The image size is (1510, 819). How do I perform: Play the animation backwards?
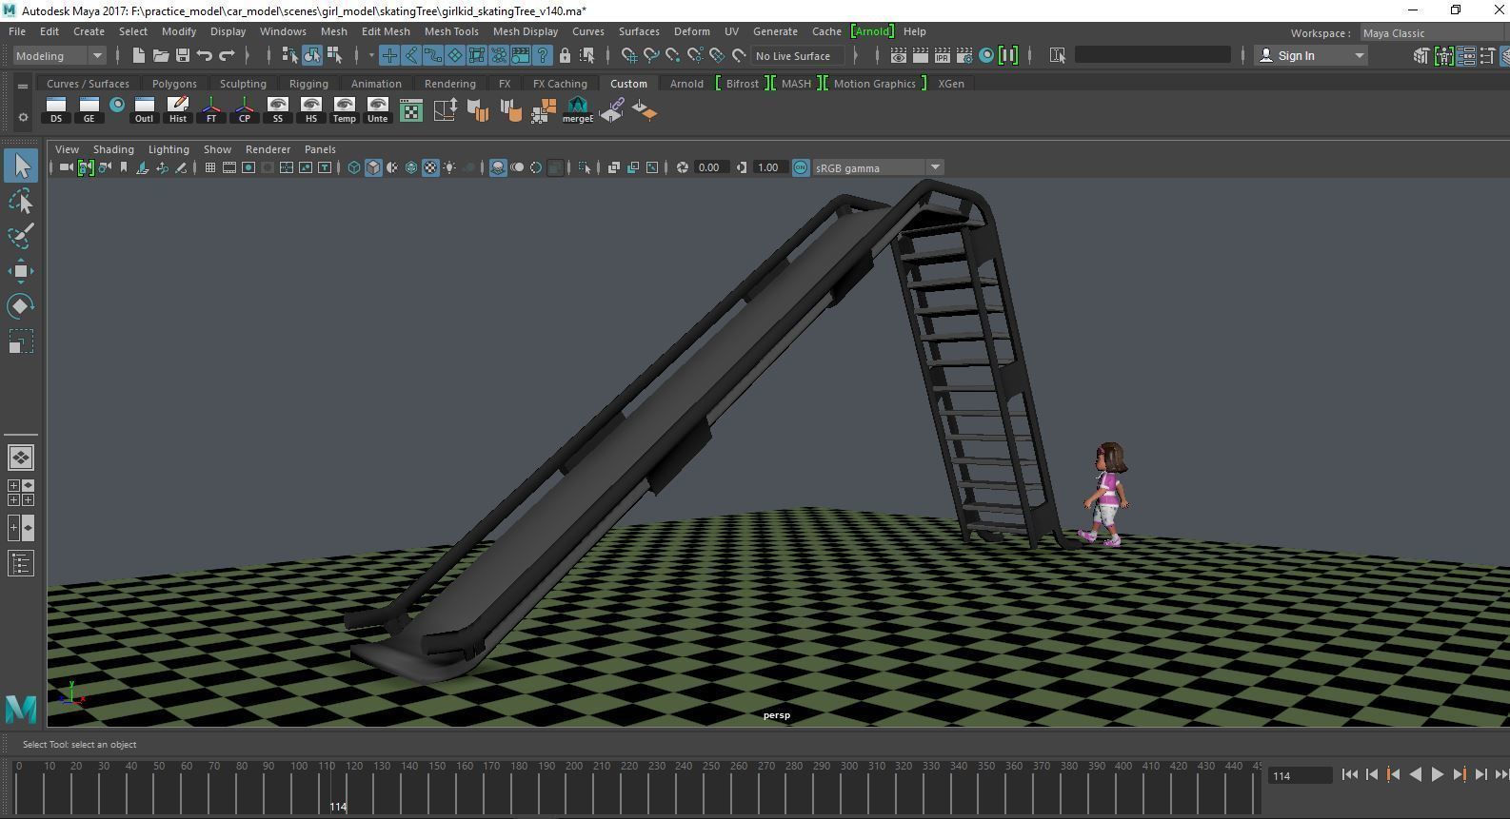[1416, 774]
